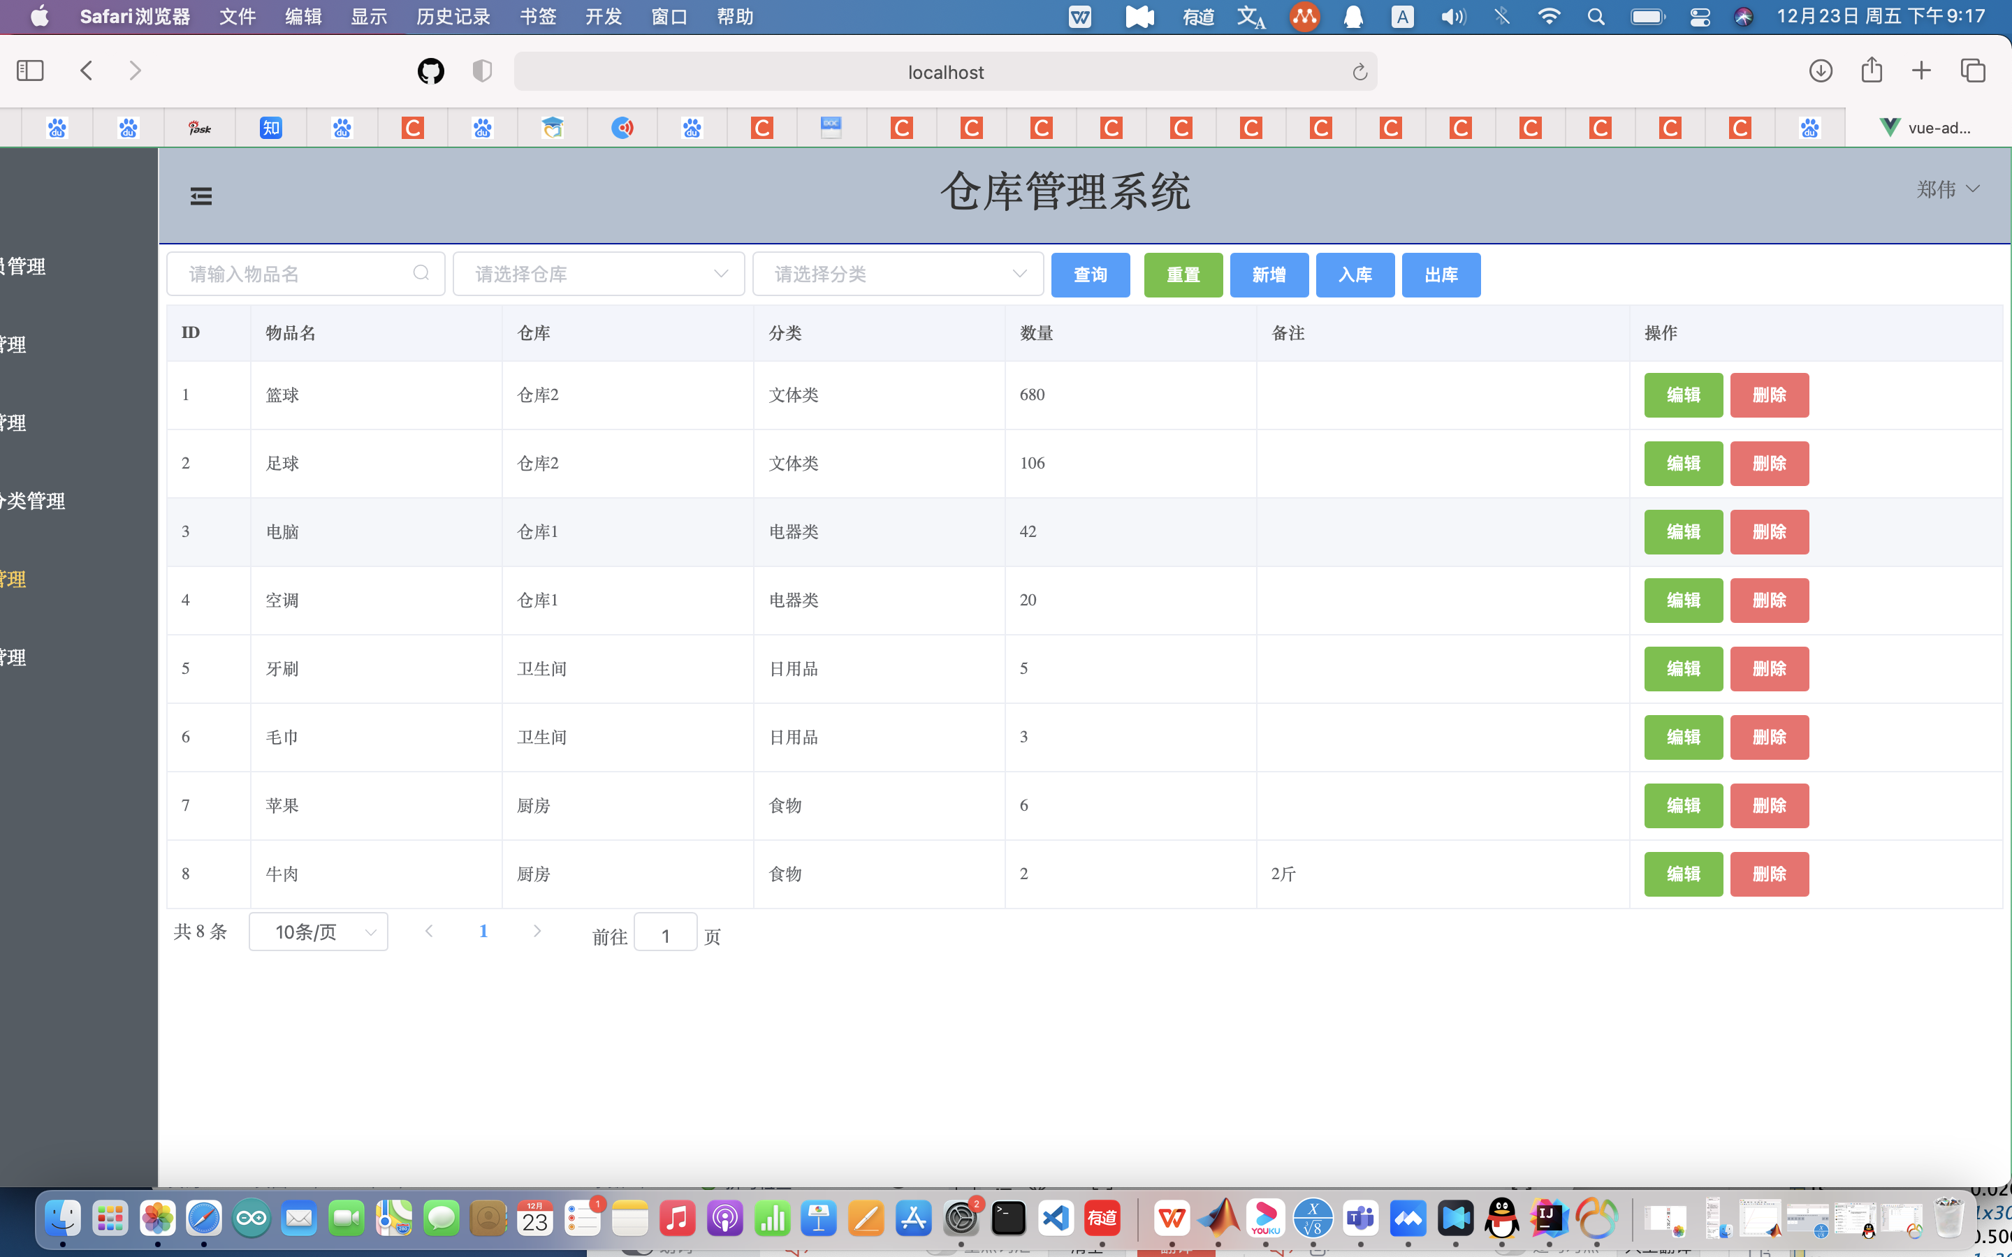Open the 文件 menu
This screenshot has height=1257, width=2012.
tap(238, 17)
